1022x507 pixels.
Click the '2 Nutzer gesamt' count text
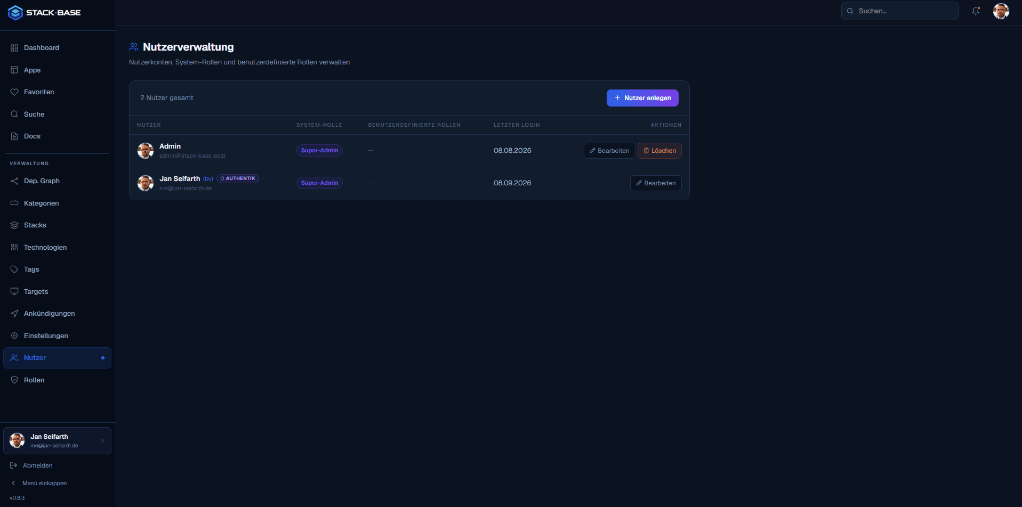166,98
